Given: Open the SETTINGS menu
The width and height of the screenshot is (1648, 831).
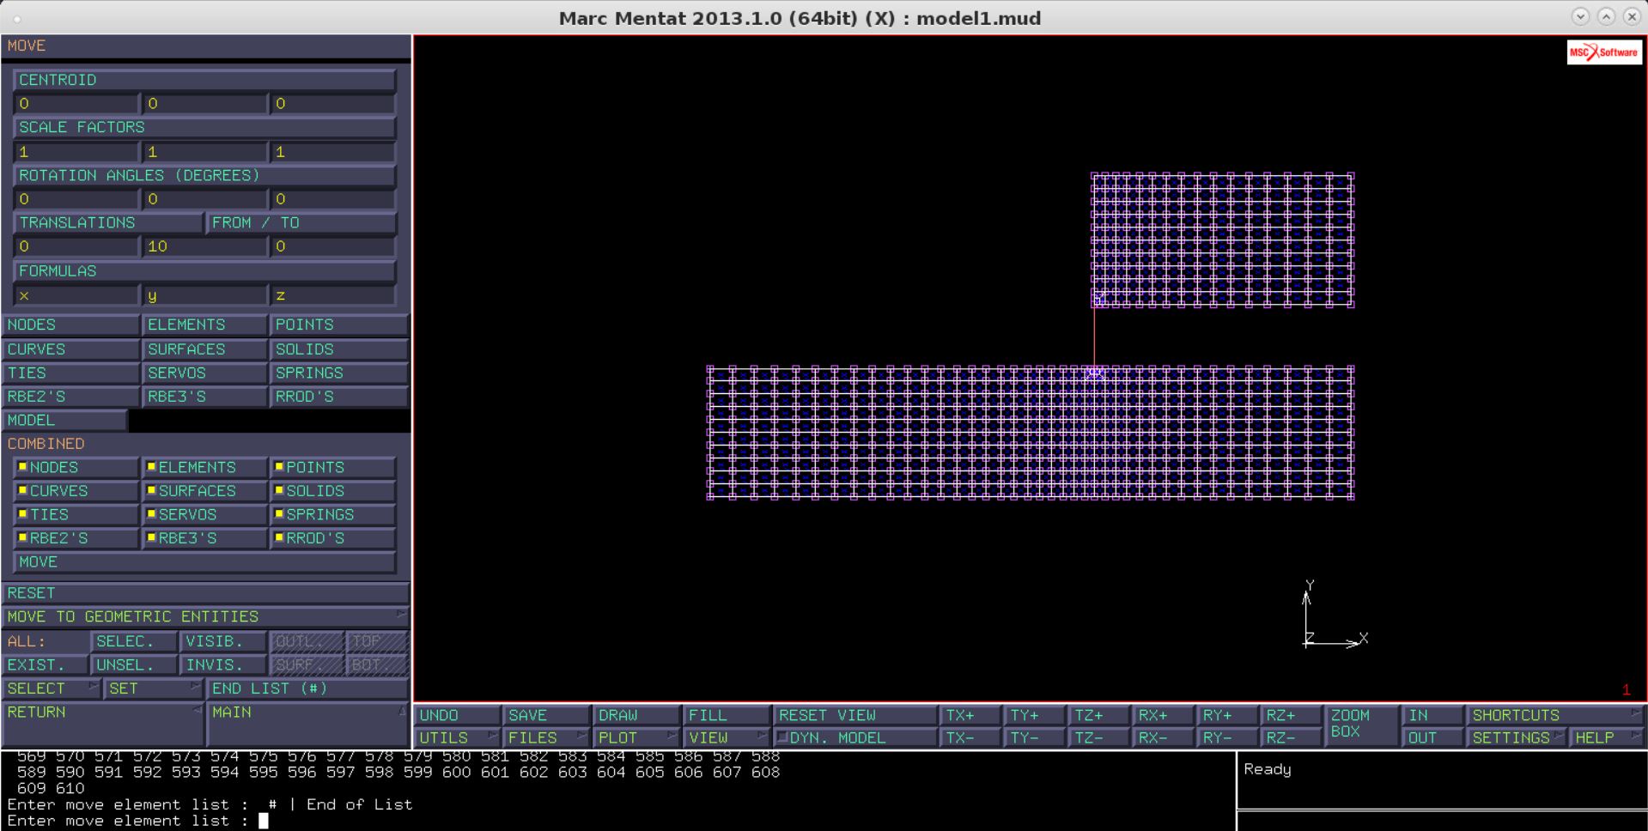Looking at the screenshot, I should (1517, 737).
